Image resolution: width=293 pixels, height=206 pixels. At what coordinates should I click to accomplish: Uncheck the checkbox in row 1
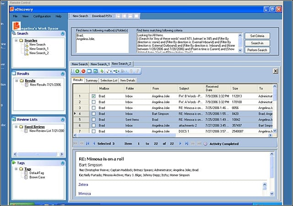(93, 96)
